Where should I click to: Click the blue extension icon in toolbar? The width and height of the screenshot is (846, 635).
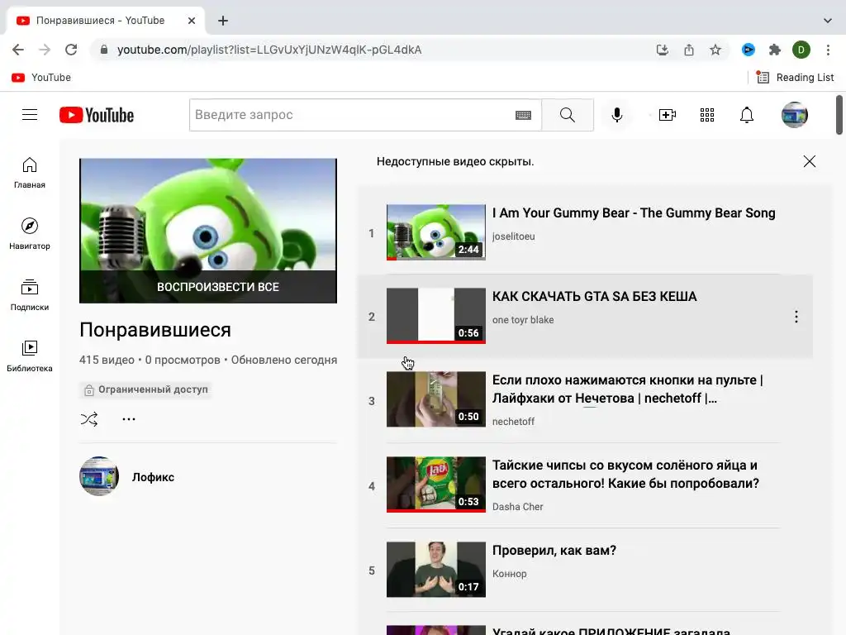tap(749, 50)
